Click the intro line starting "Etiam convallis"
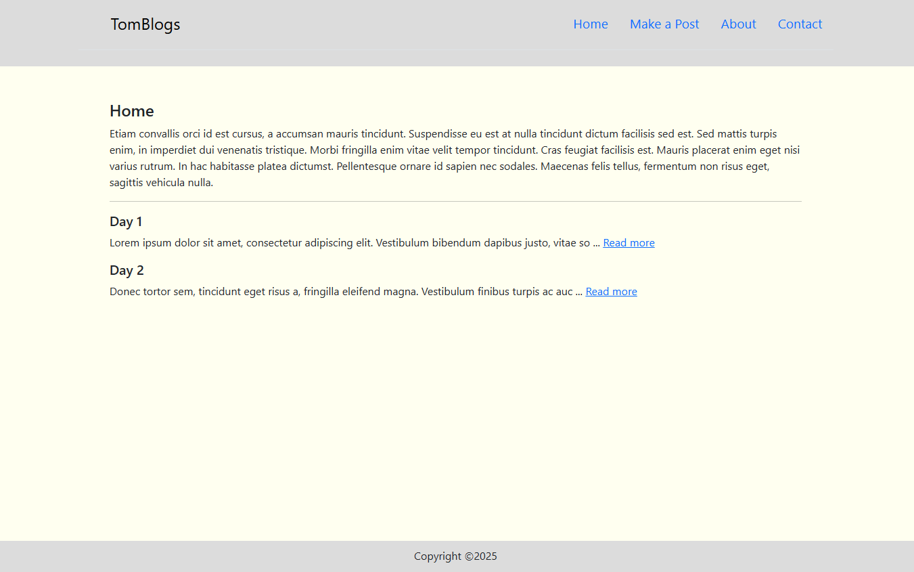The width and height of the screenshot is (914, 572). point(443,134)
